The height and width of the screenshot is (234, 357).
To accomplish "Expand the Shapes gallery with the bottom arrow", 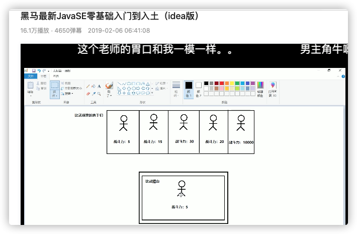I will tap(152, 93).
